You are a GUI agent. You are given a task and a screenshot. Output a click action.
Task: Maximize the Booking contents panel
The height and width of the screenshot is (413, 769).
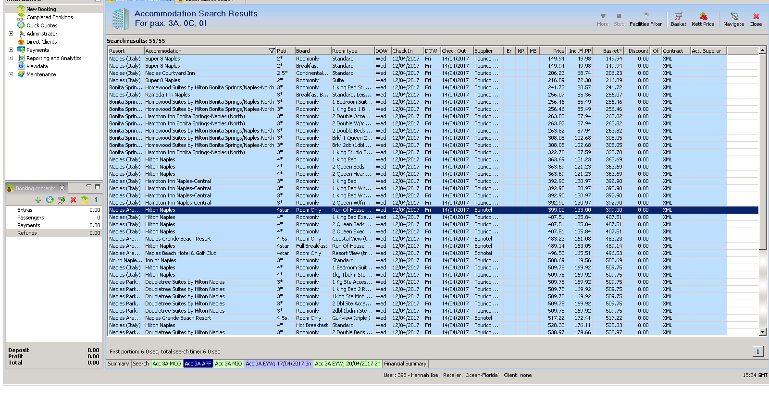[98, 187]
